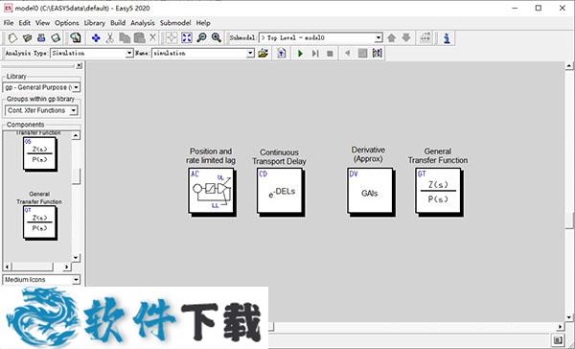
Task: Click the new model icon in toolbar
Action: click(x=12, y=37)
